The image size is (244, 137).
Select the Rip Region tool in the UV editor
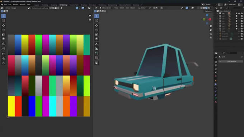3,49
